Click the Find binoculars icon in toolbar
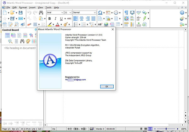This screenshot has width=189, height=132. pyautogui.click(x=41, y=13)
